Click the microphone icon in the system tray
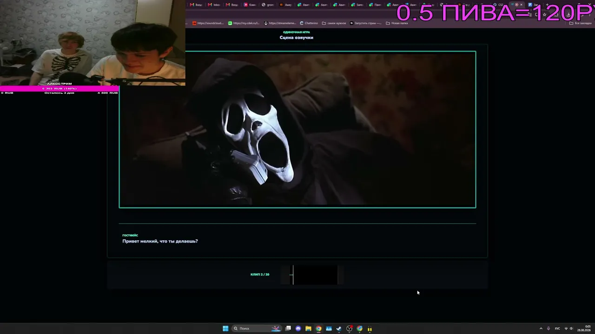The image size is (595, 334). click(x=549, y=328)
